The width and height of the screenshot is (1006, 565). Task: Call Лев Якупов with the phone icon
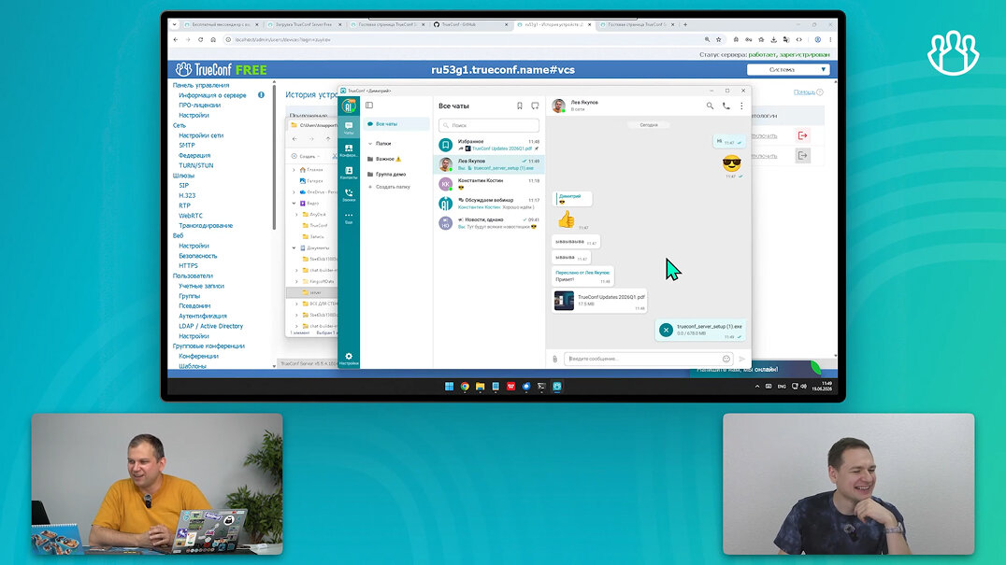coord(726,106)
